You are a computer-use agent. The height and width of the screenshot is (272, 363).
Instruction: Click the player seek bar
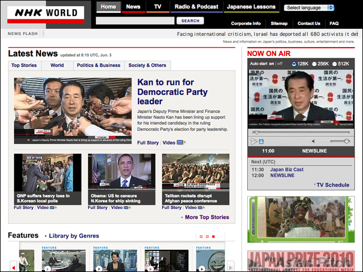pos(301,132)
